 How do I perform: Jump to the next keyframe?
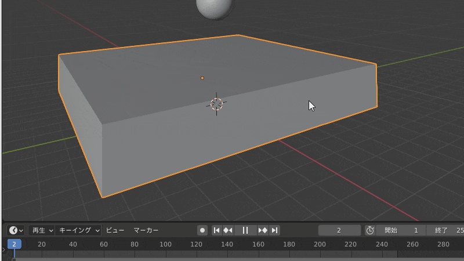(263, 230)
